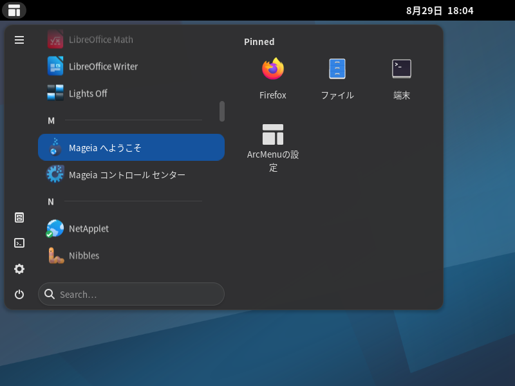Screen dimensions: 515x386
Task: Click the app list scrollbar handle
Action: 222,111
